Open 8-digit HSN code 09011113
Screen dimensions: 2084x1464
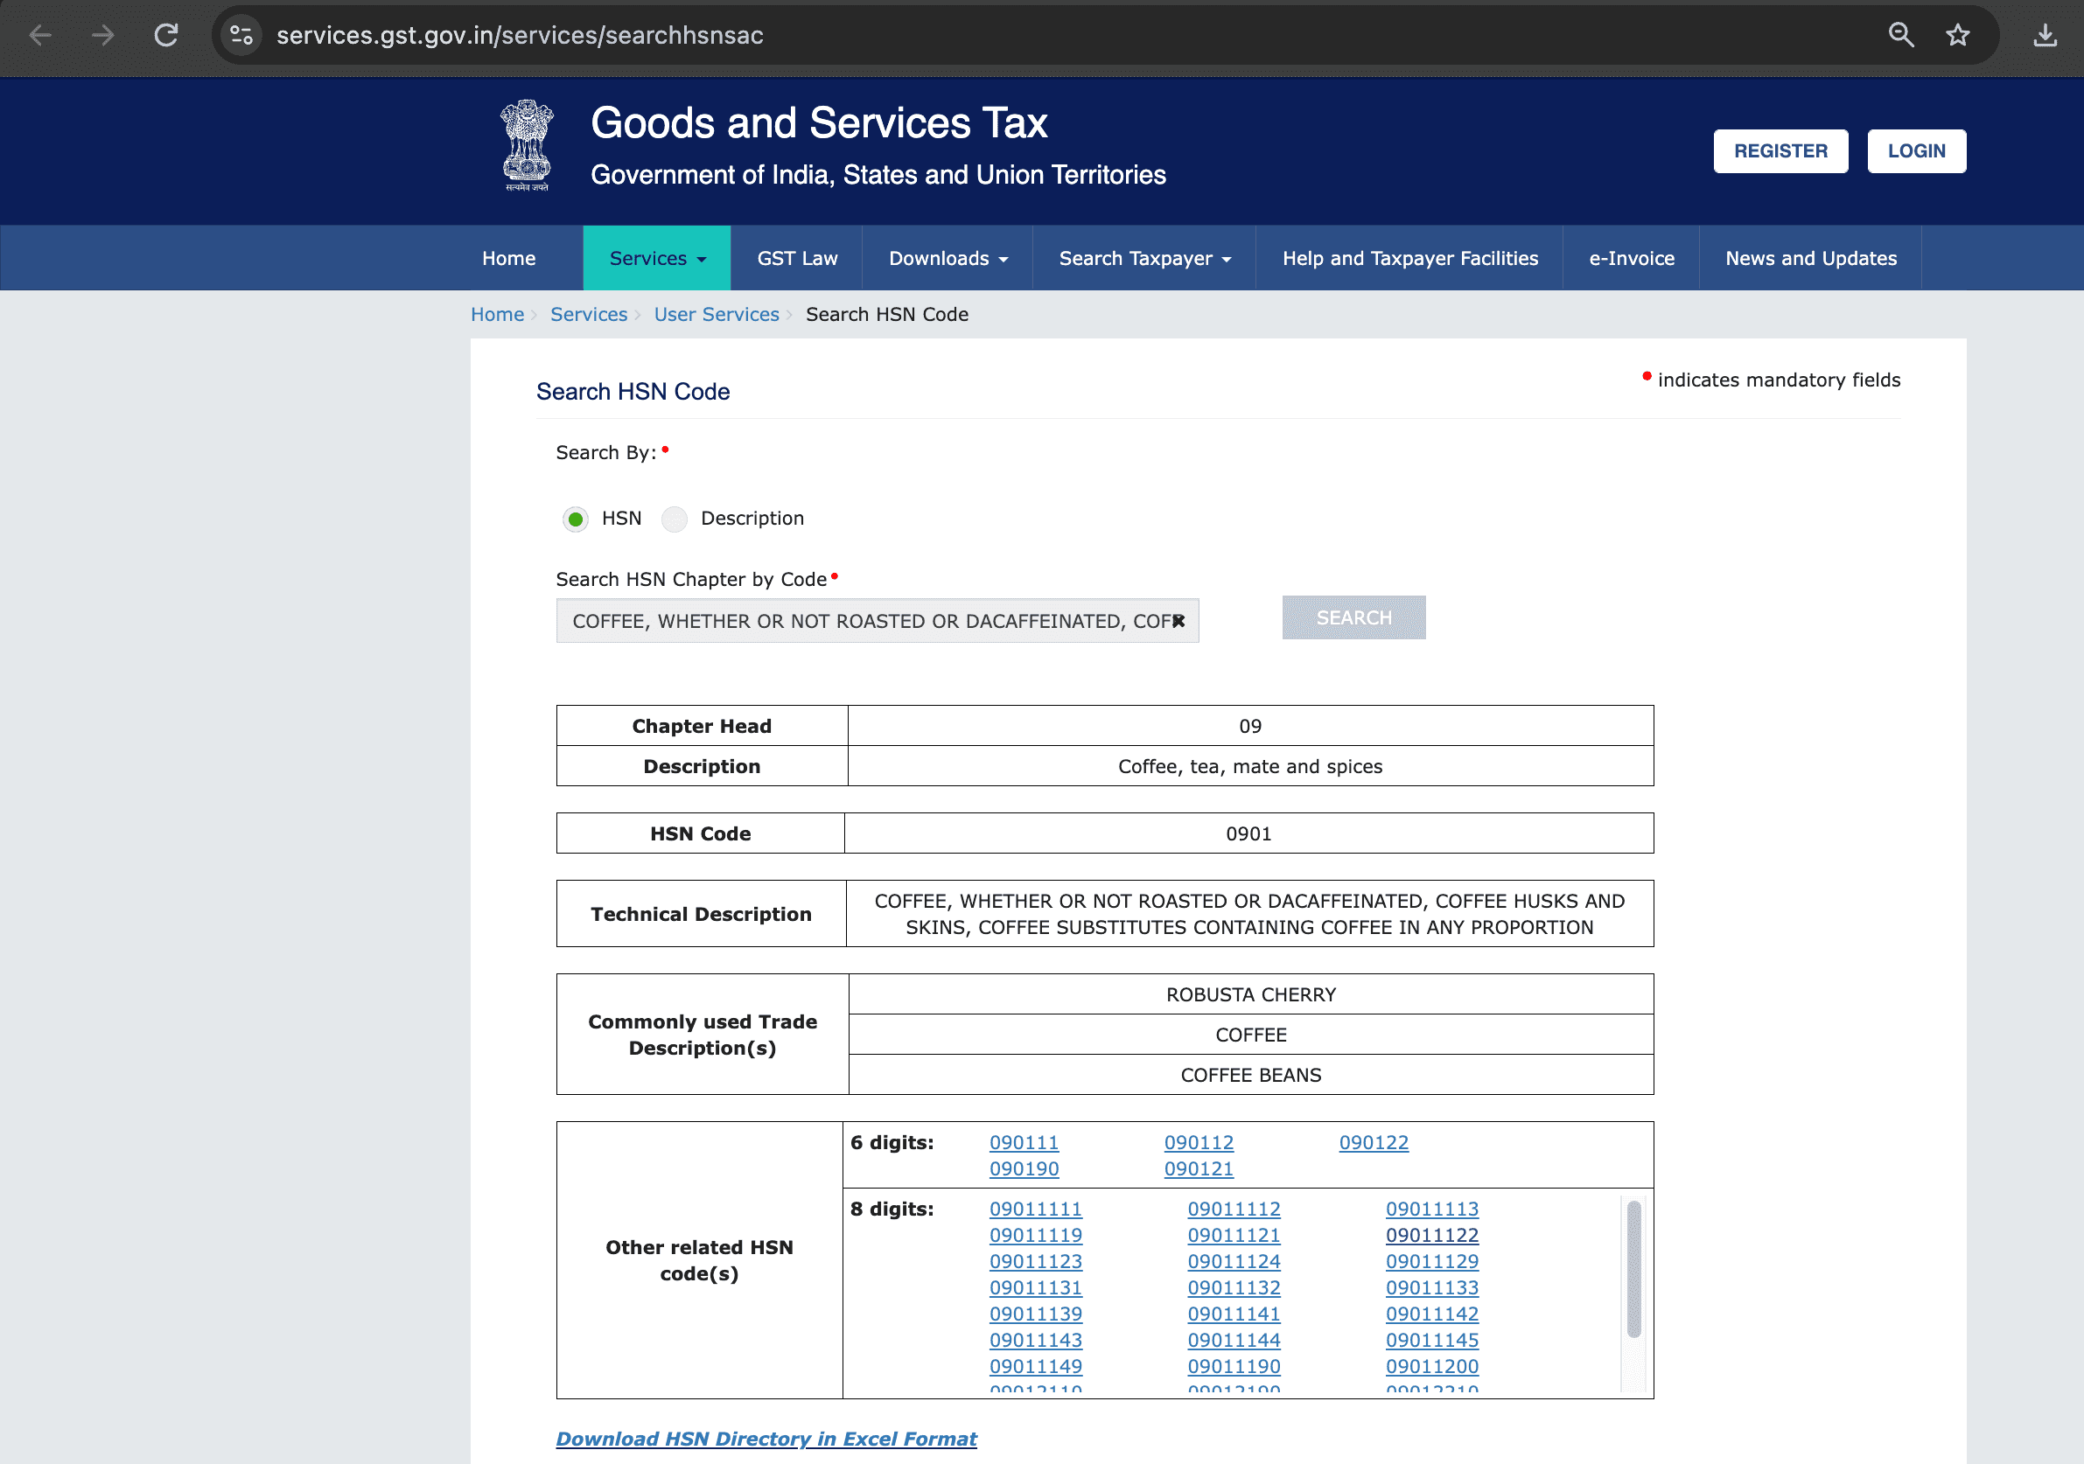[x=1432, y=1210]
